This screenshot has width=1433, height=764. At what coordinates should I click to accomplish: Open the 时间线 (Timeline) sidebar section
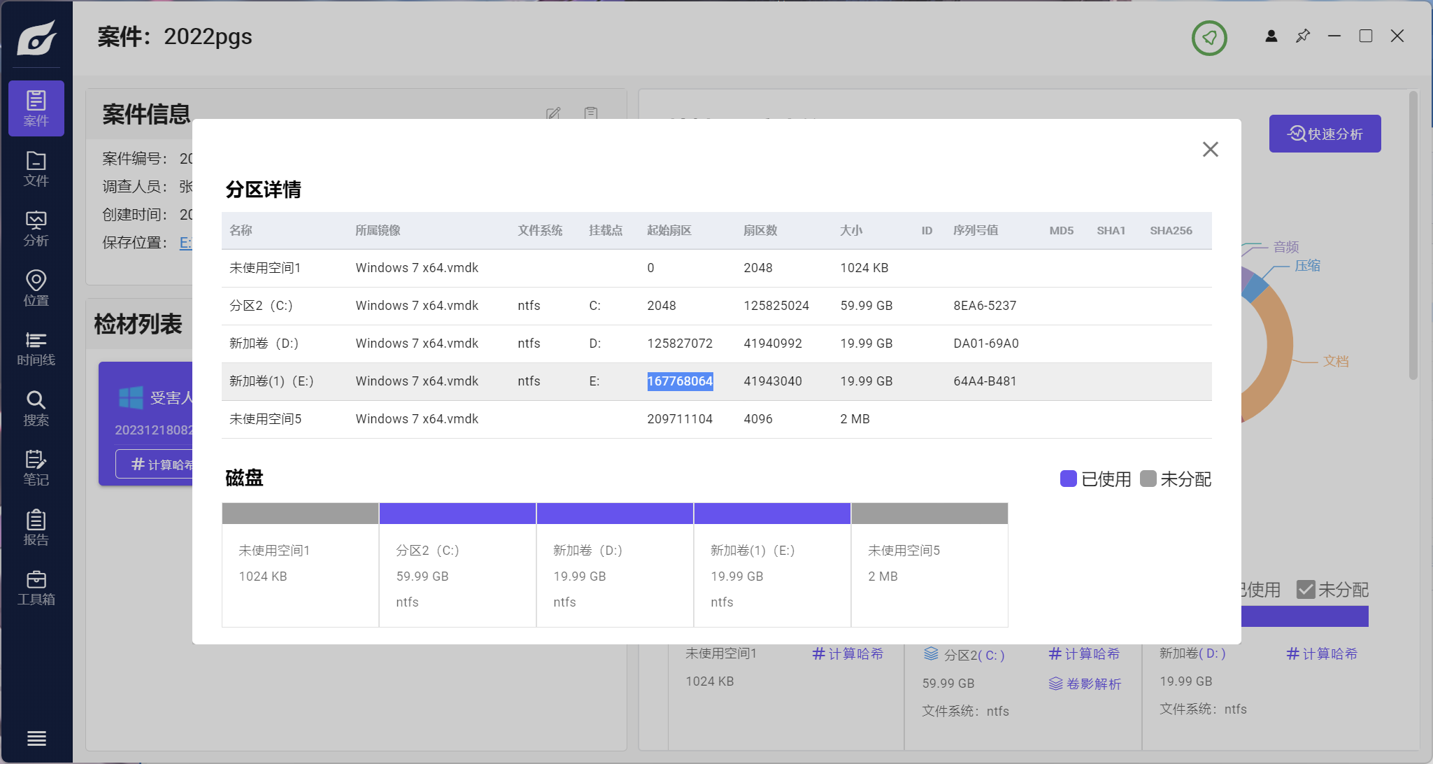pos(36,348)
